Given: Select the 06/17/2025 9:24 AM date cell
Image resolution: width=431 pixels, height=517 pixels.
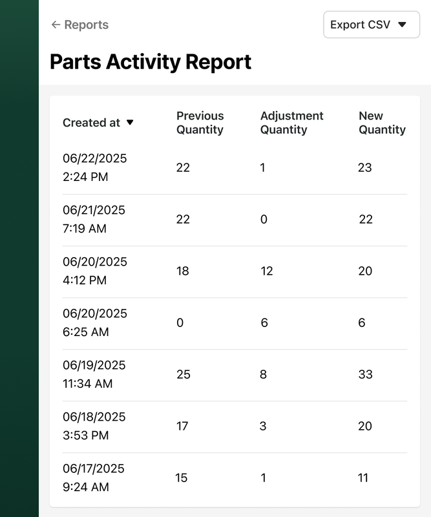Looking at the screenshot, I should click(x=93, y=478).
